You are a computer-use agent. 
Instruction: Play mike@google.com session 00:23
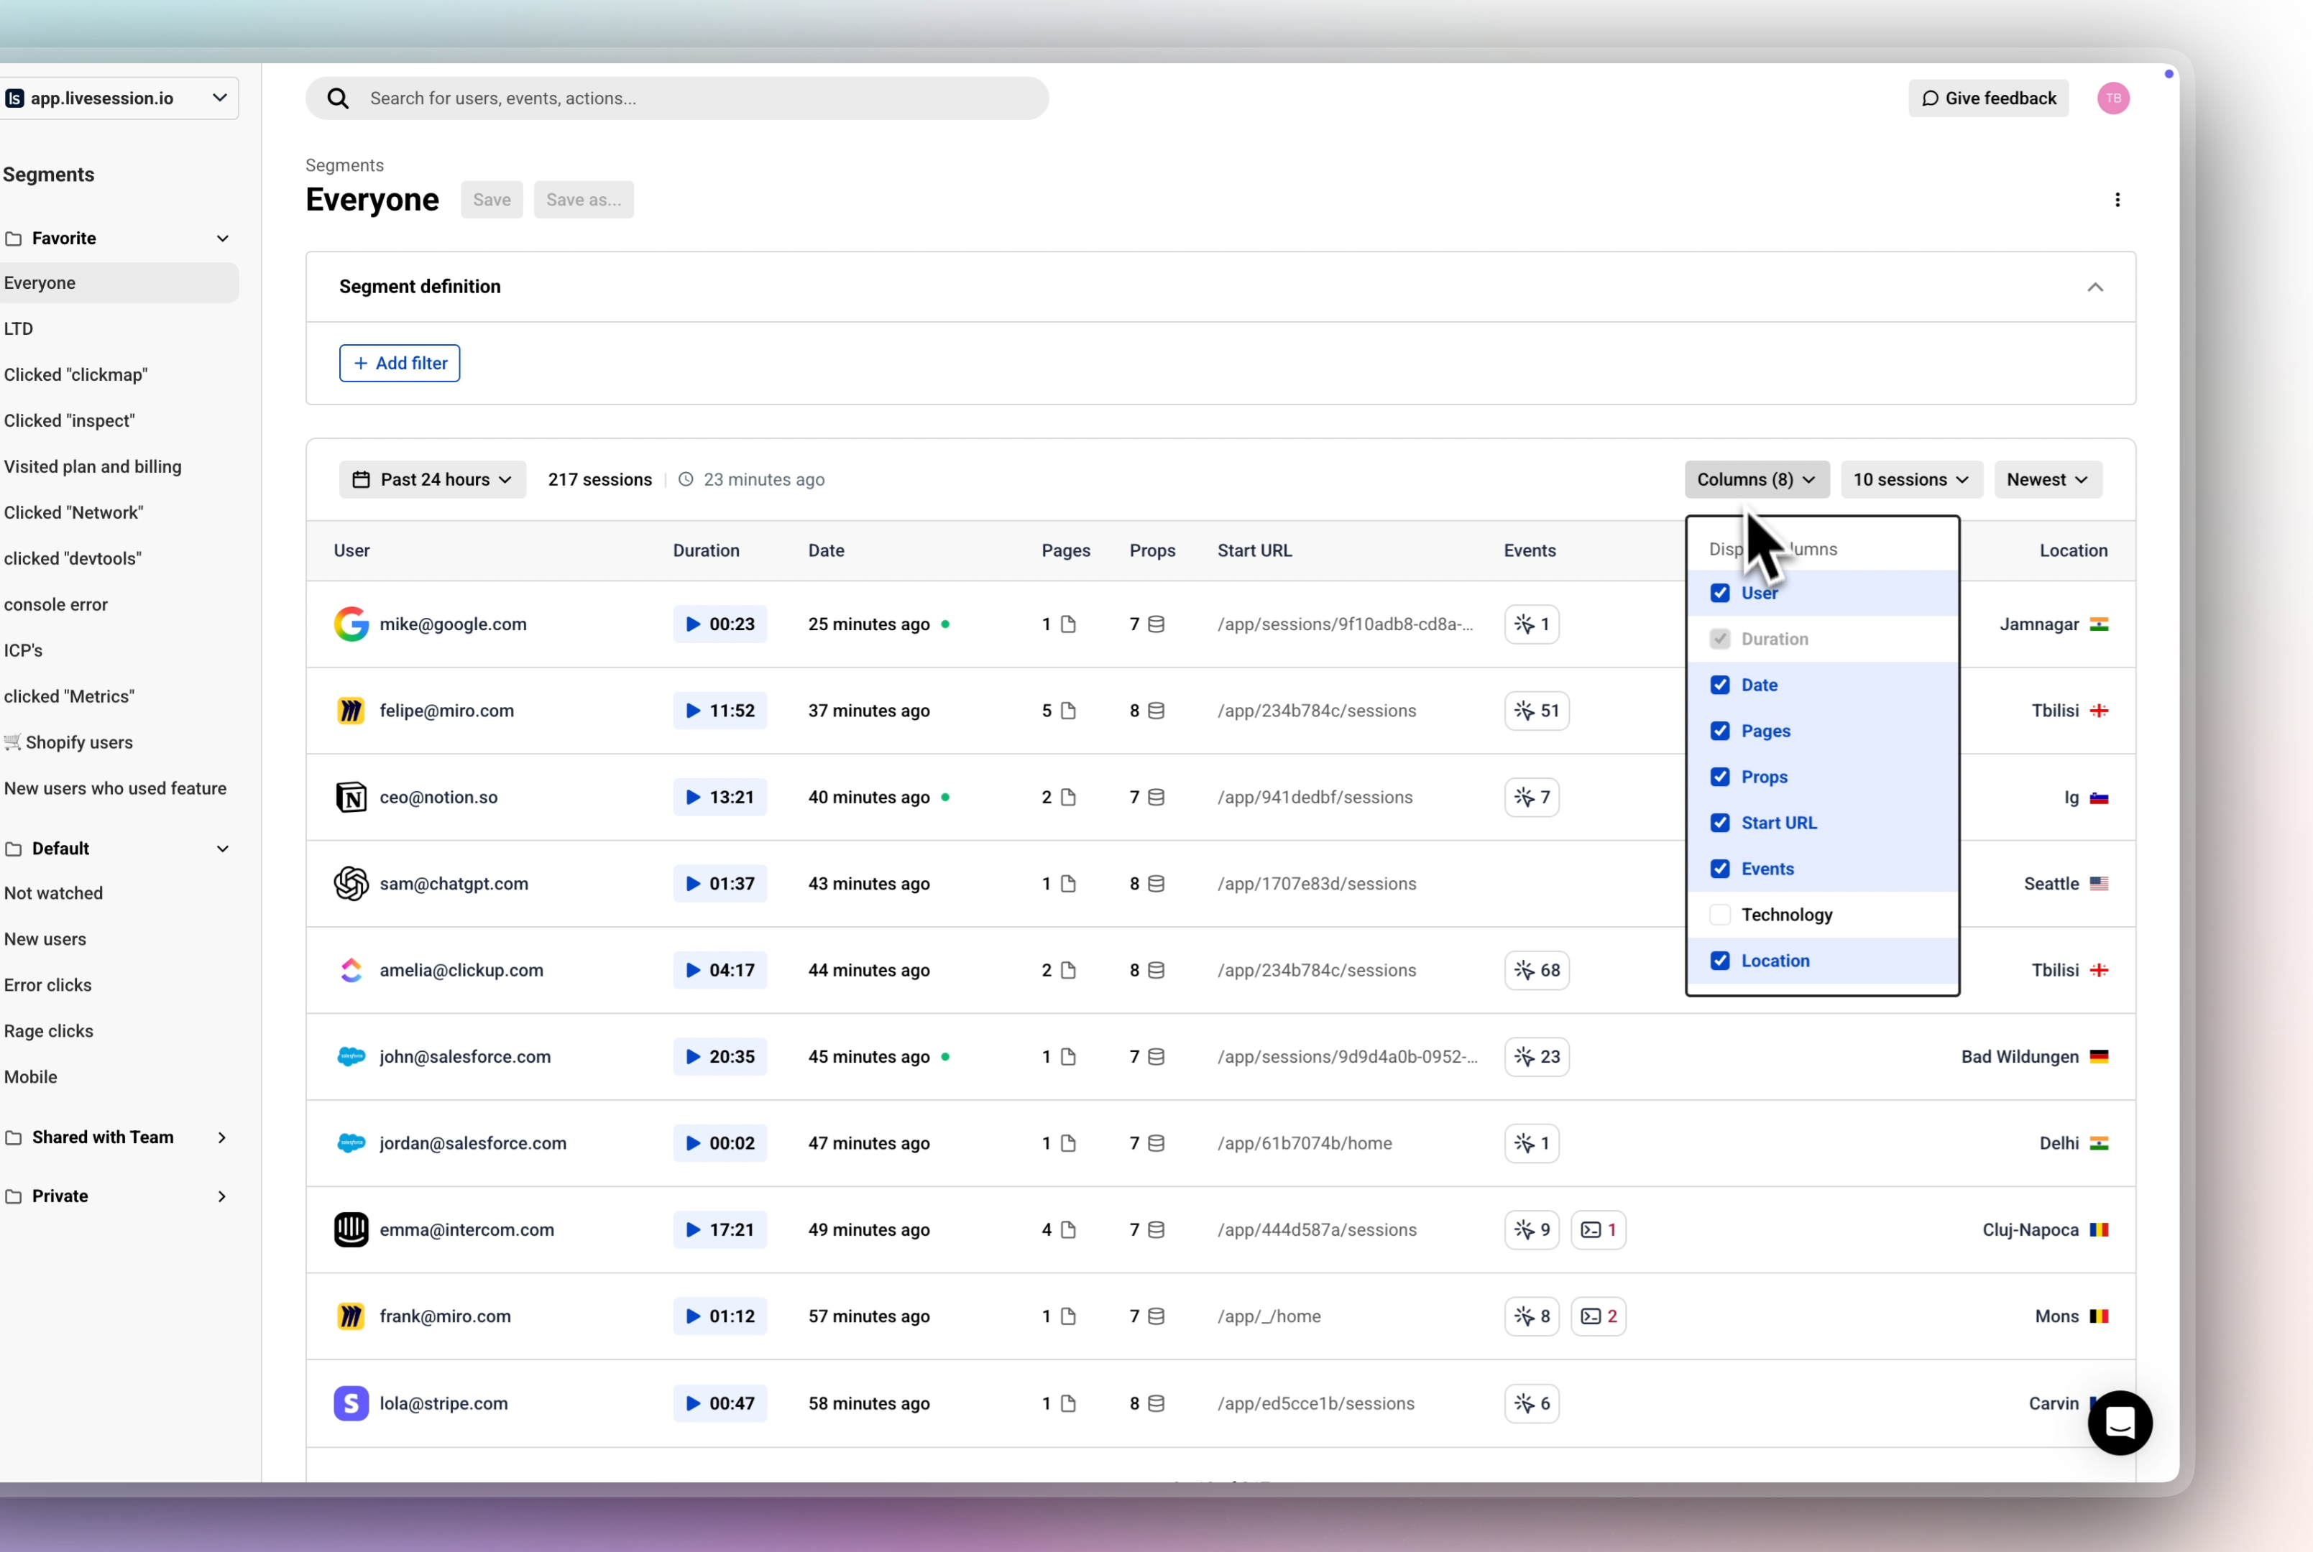pyautogui.click(x=719, y=624)
